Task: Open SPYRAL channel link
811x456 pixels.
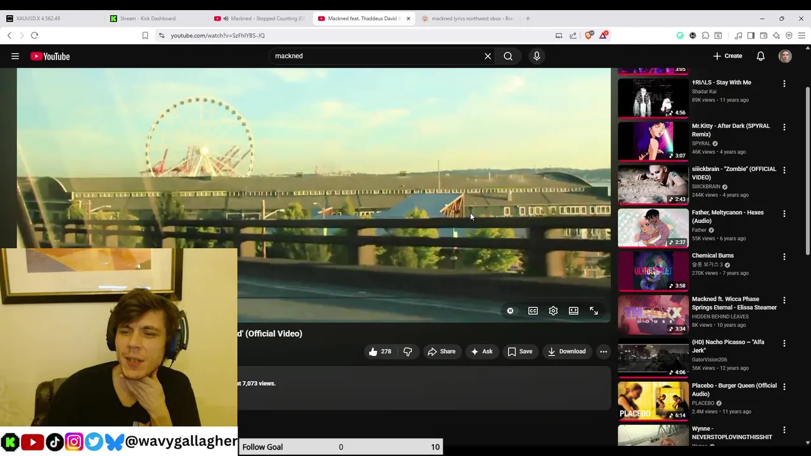Action: point(701,144)
